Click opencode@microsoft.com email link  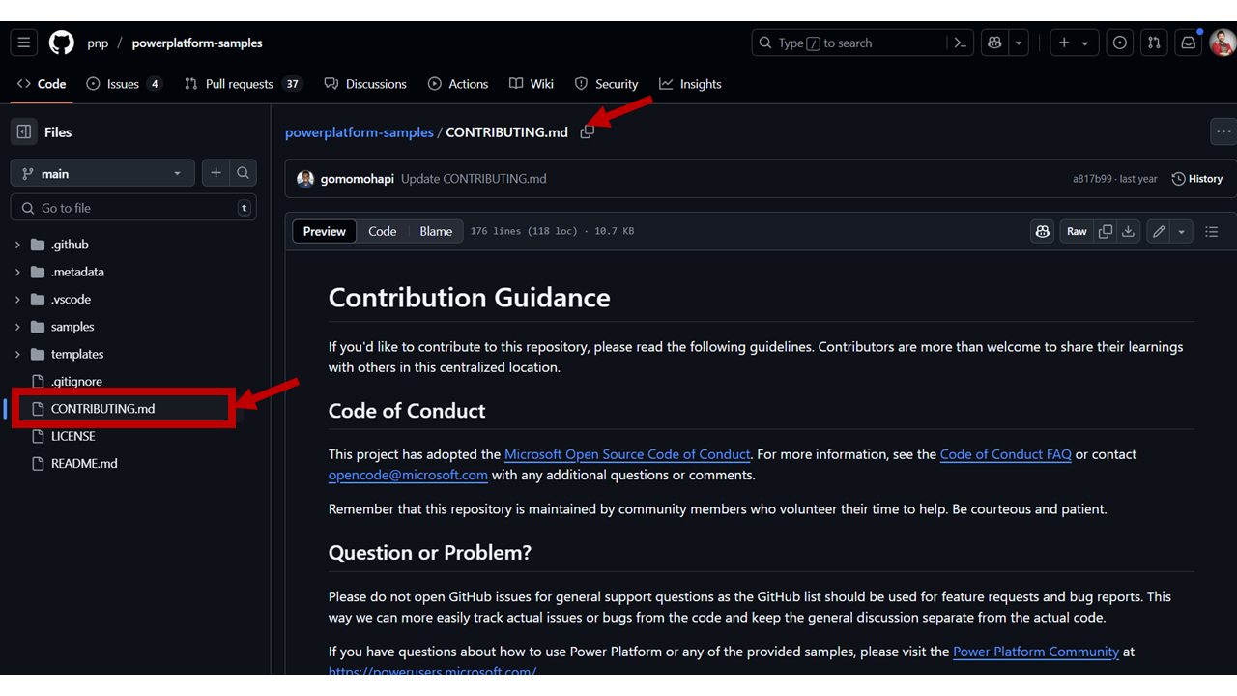pyautogui.click(x=408, y=475)
